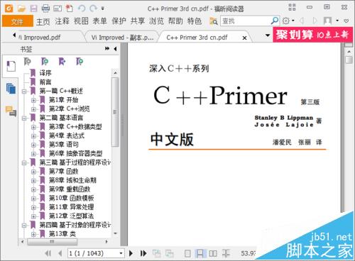Open the bookmarks panel sidebar icon
The width and height of the screenshot is (355, 261).
[x=11, y=67]
